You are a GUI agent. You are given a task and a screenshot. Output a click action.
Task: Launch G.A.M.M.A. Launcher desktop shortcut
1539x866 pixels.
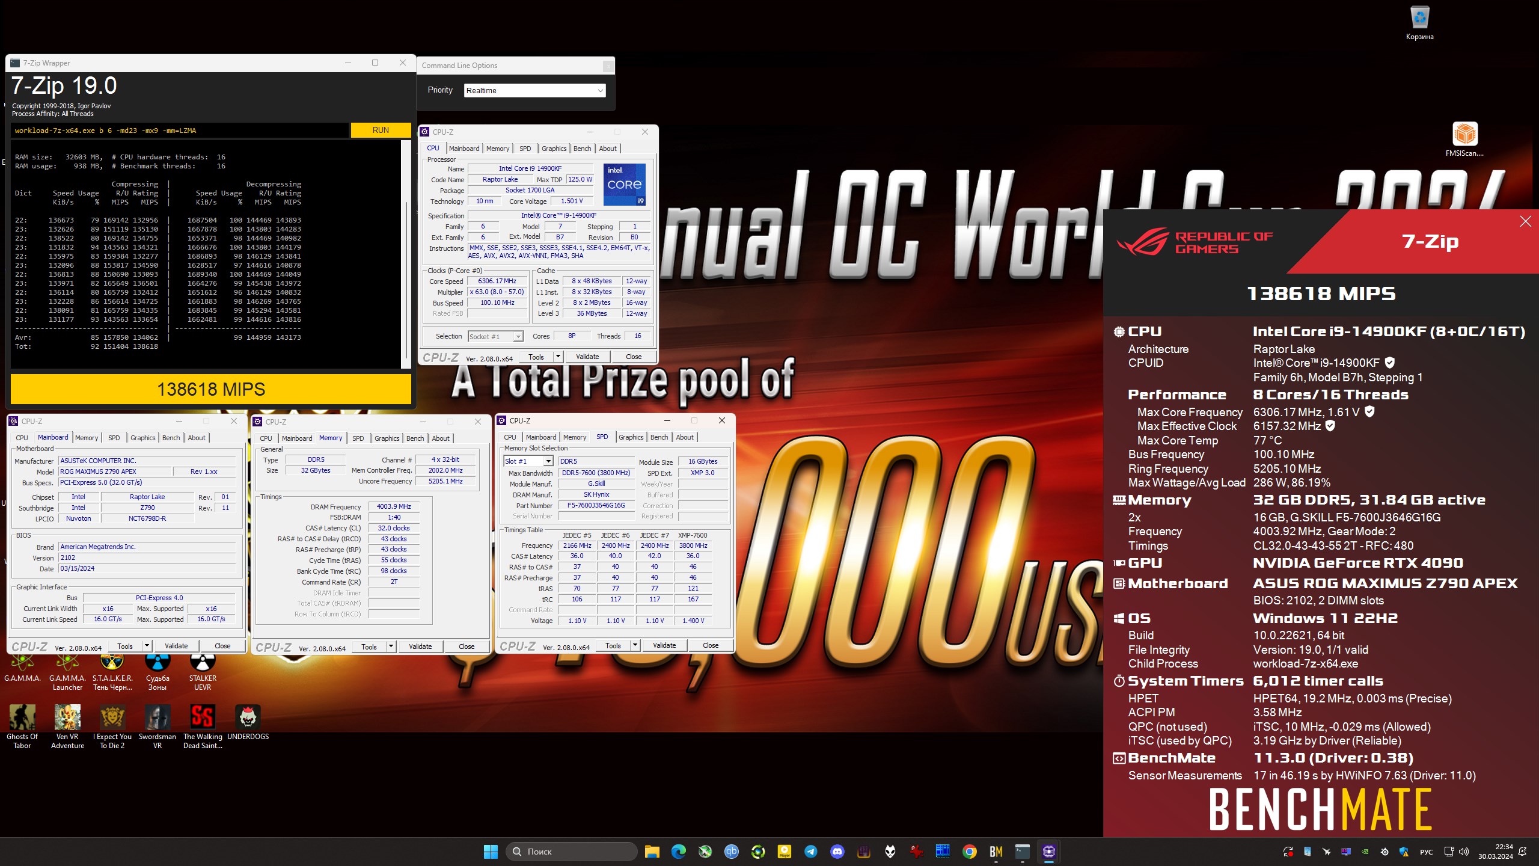[x=67, y=674]
